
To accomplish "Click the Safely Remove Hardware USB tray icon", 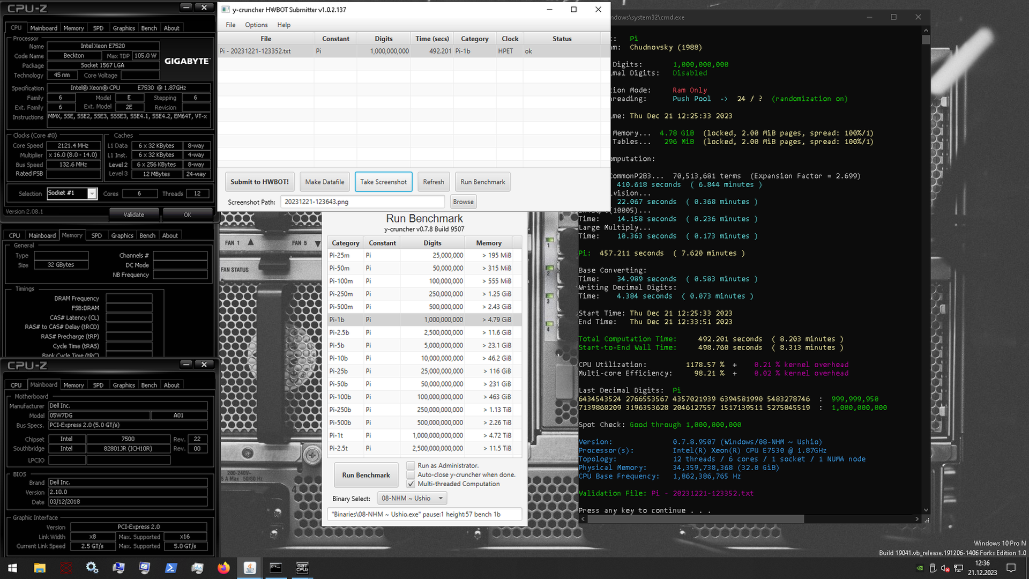I will 933,568.
